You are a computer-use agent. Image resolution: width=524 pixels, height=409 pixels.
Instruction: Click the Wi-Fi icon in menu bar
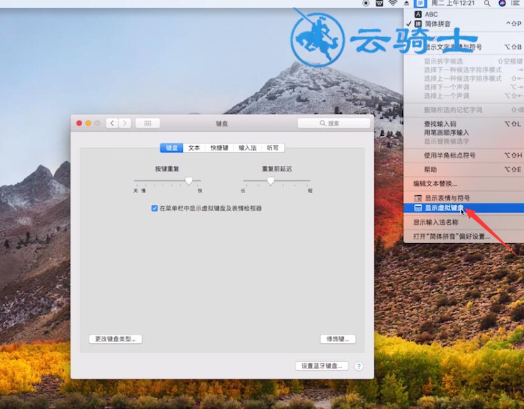click(393, 3)
